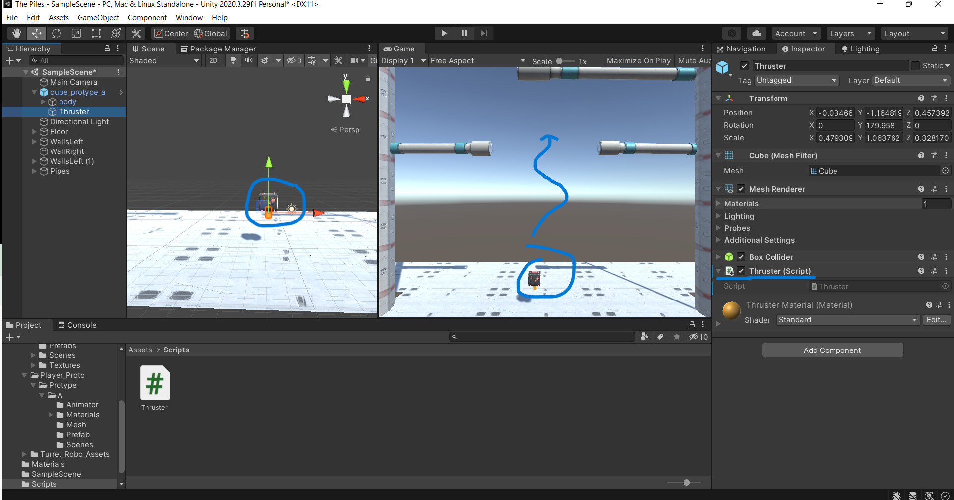Screen dimensions: 954x500
Task: Mute scene audio using the speaker icon
Action: 249,60
